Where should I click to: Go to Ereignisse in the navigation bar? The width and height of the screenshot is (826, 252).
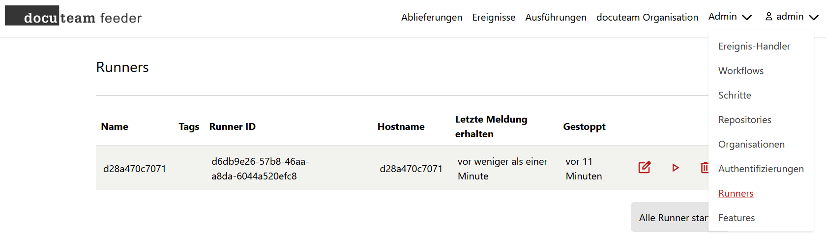point(494,18)
